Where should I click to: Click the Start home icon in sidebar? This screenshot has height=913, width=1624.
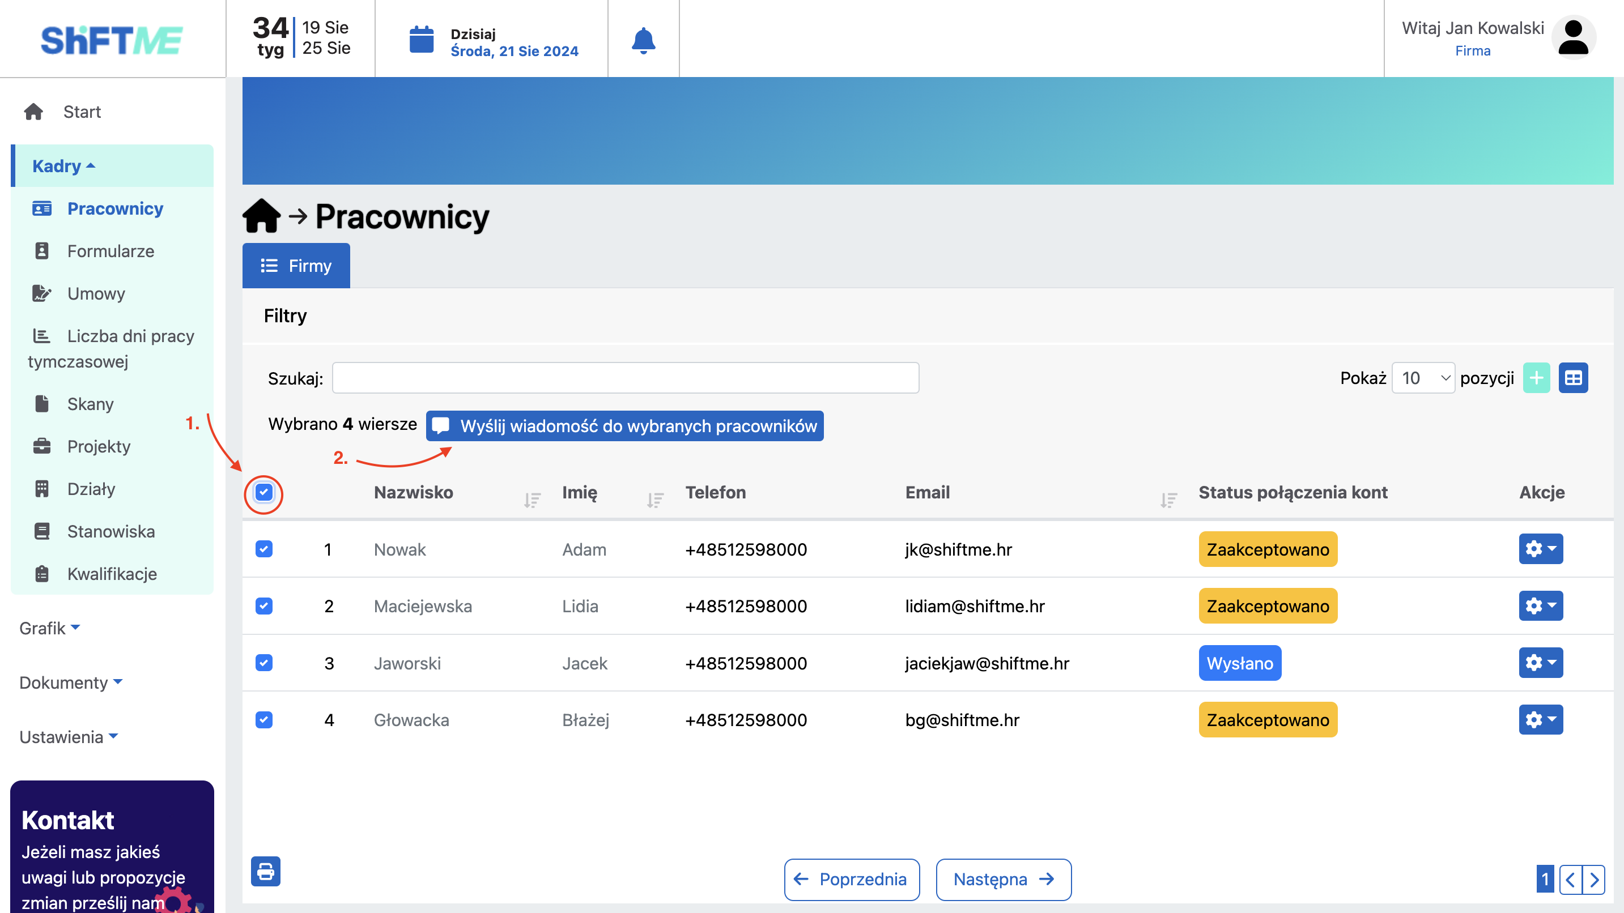[x=33, y=112]
